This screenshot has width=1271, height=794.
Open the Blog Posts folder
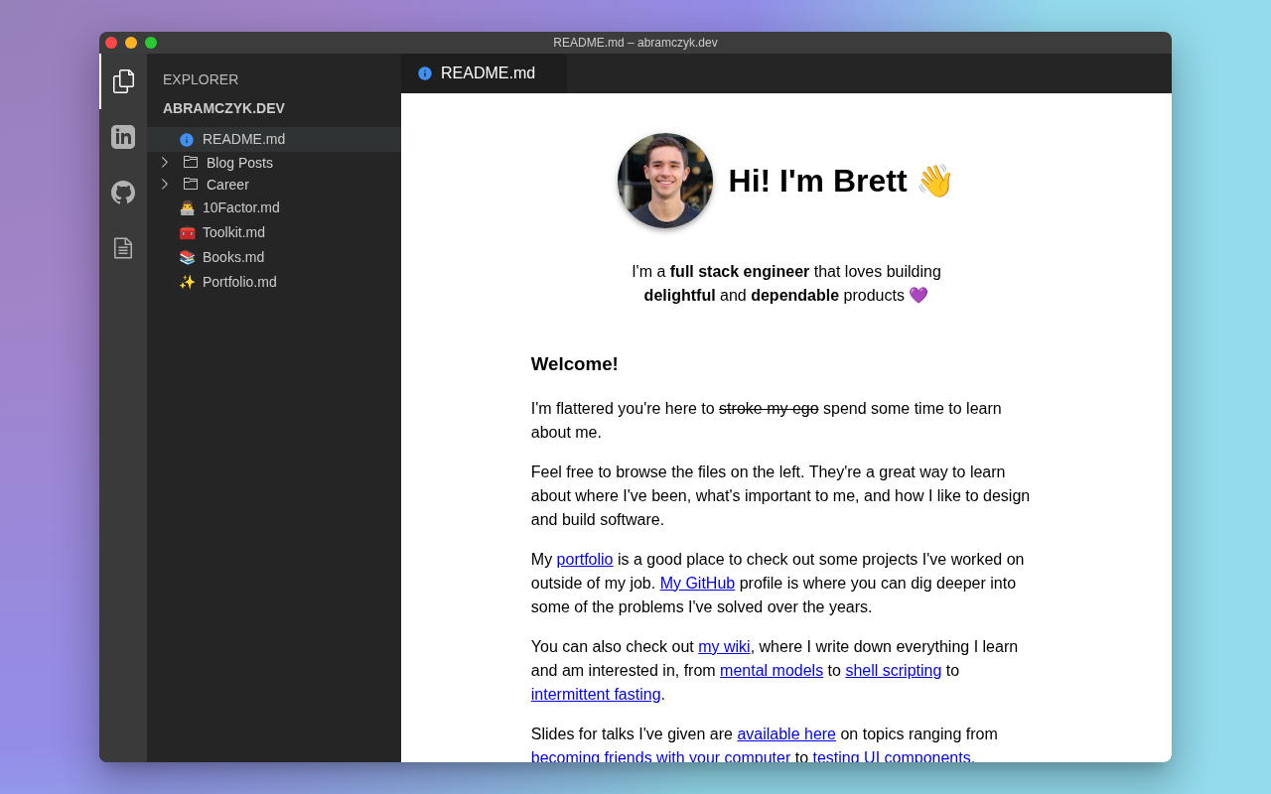click(x=274, y=163)
